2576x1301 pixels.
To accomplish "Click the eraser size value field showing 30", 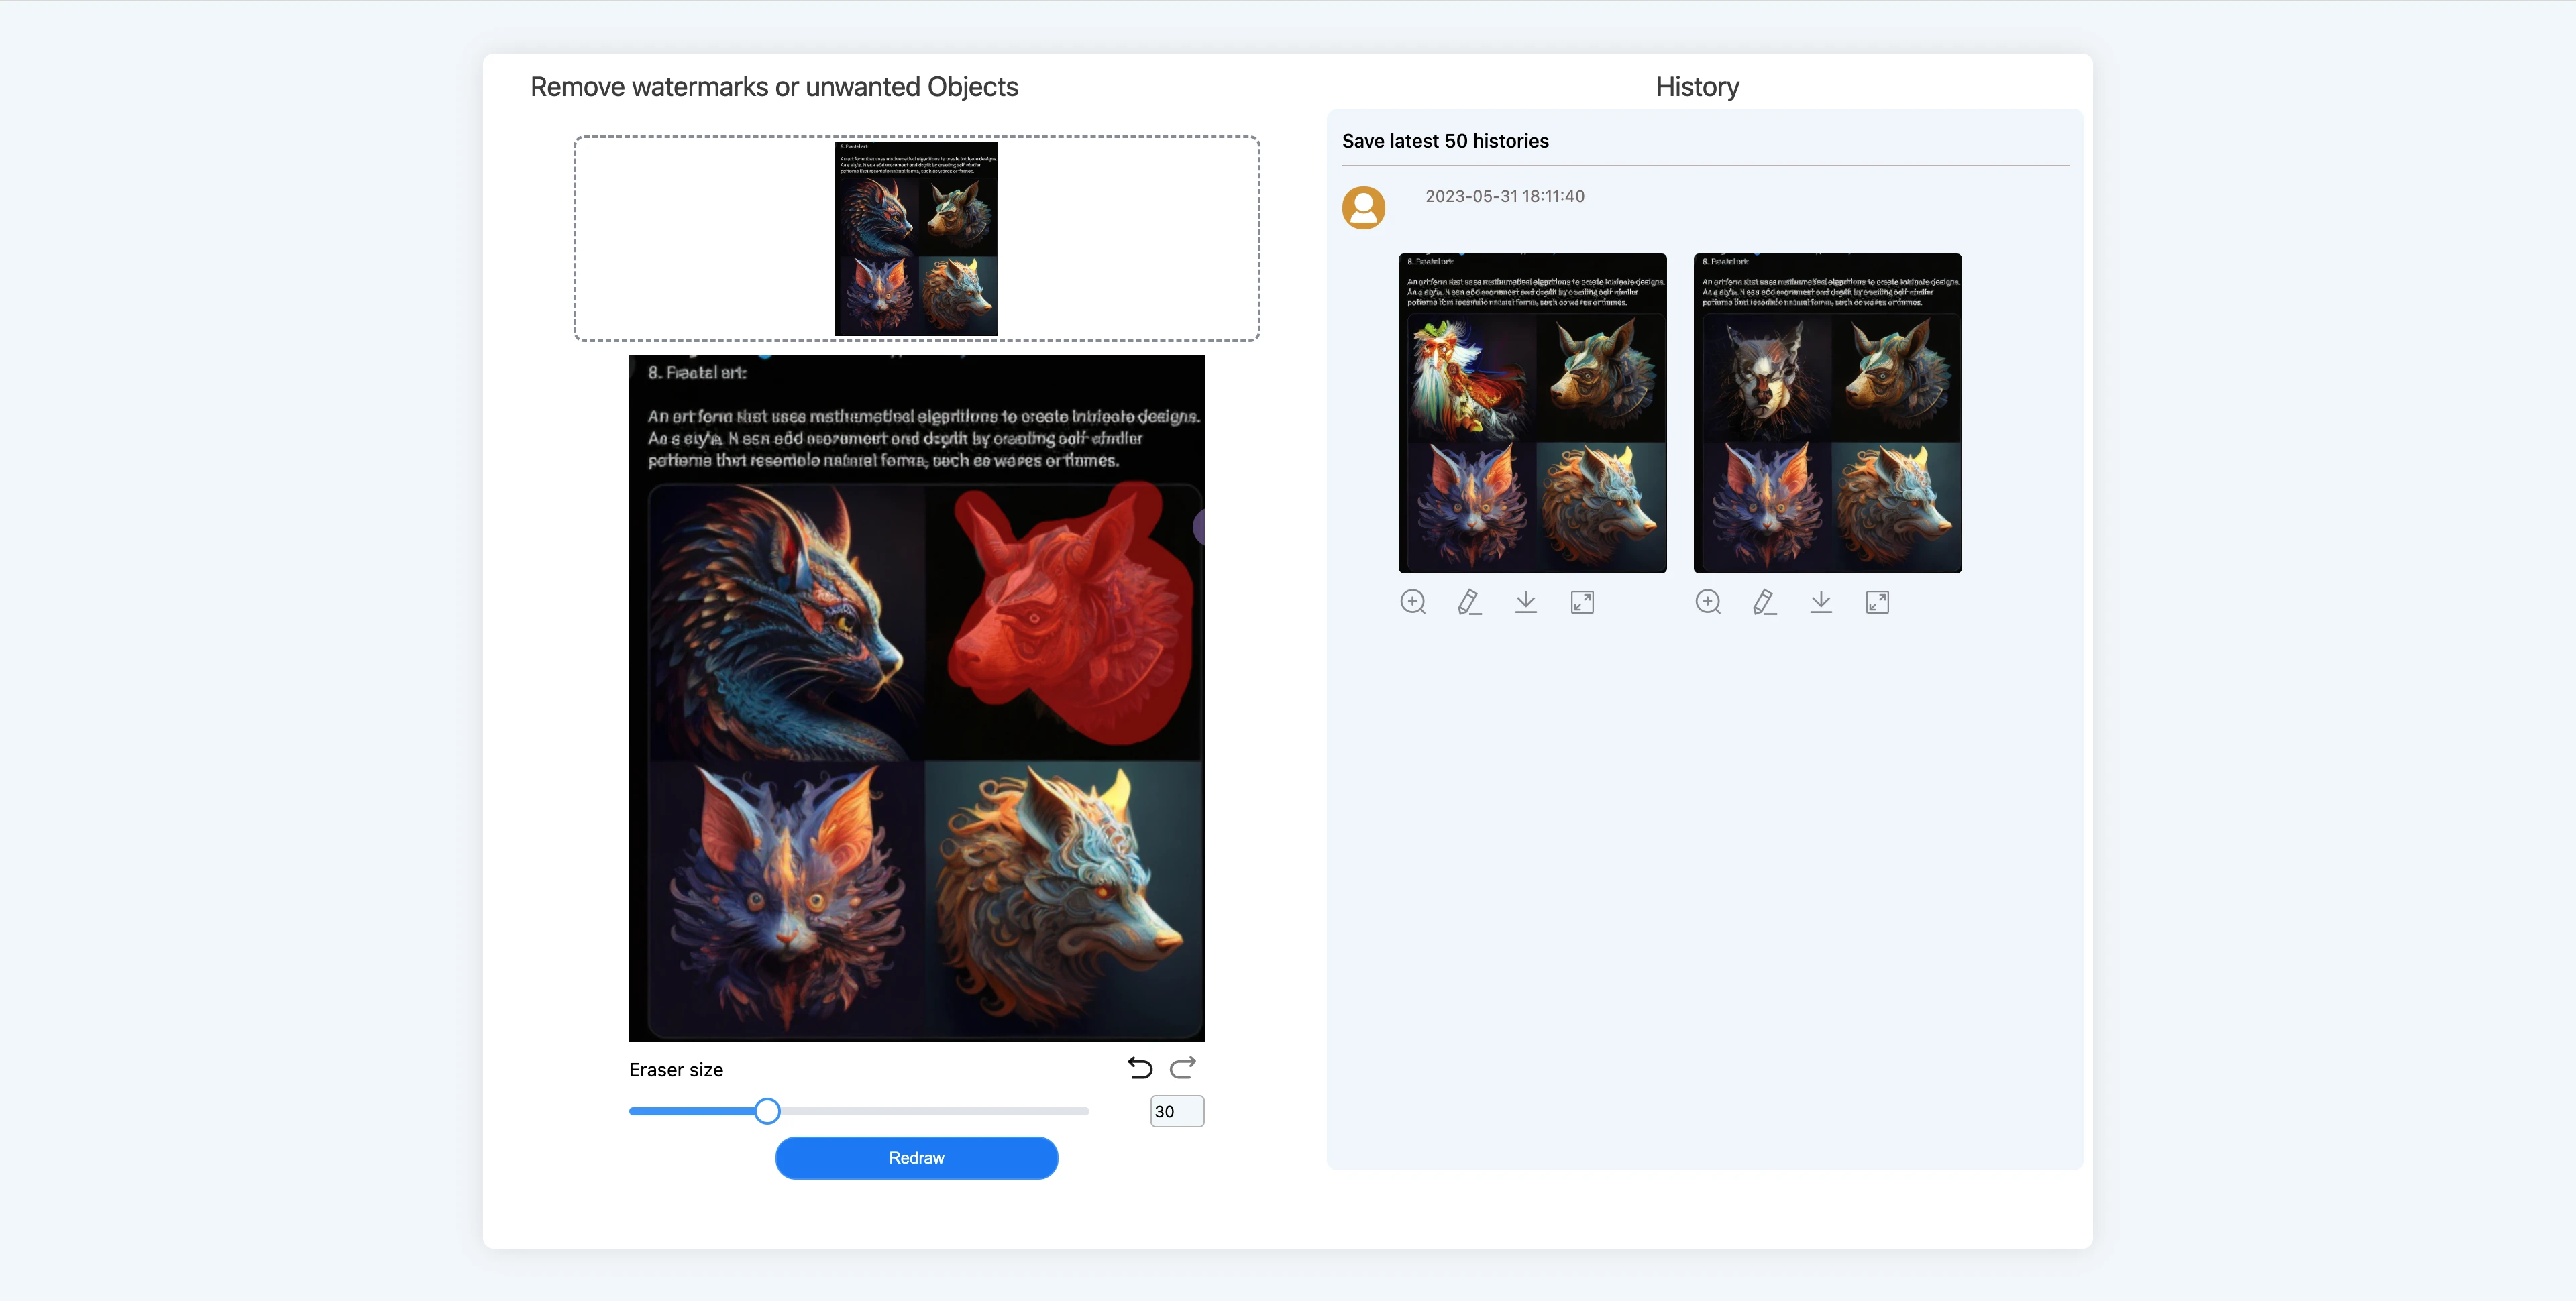I will (1177, 1111).
